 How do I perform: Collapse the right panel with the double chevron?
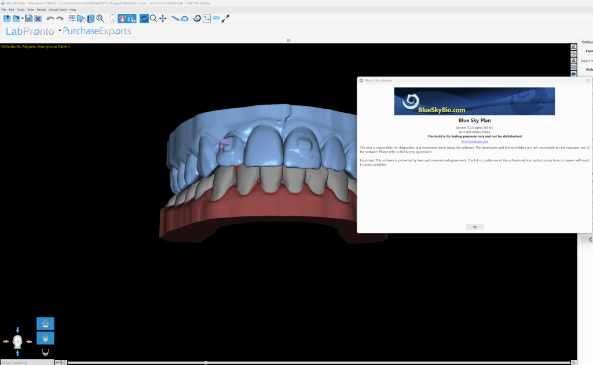[x=590, y=239]
